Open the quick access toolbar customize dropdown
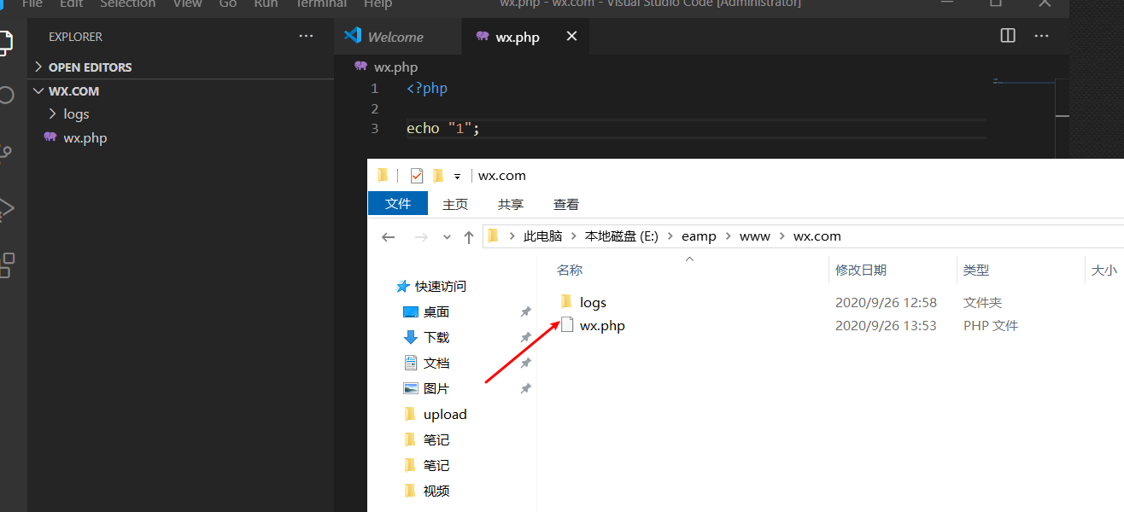Image resolution: width=1124 pixels, height=512 pixels. click(x=457, y=177)
